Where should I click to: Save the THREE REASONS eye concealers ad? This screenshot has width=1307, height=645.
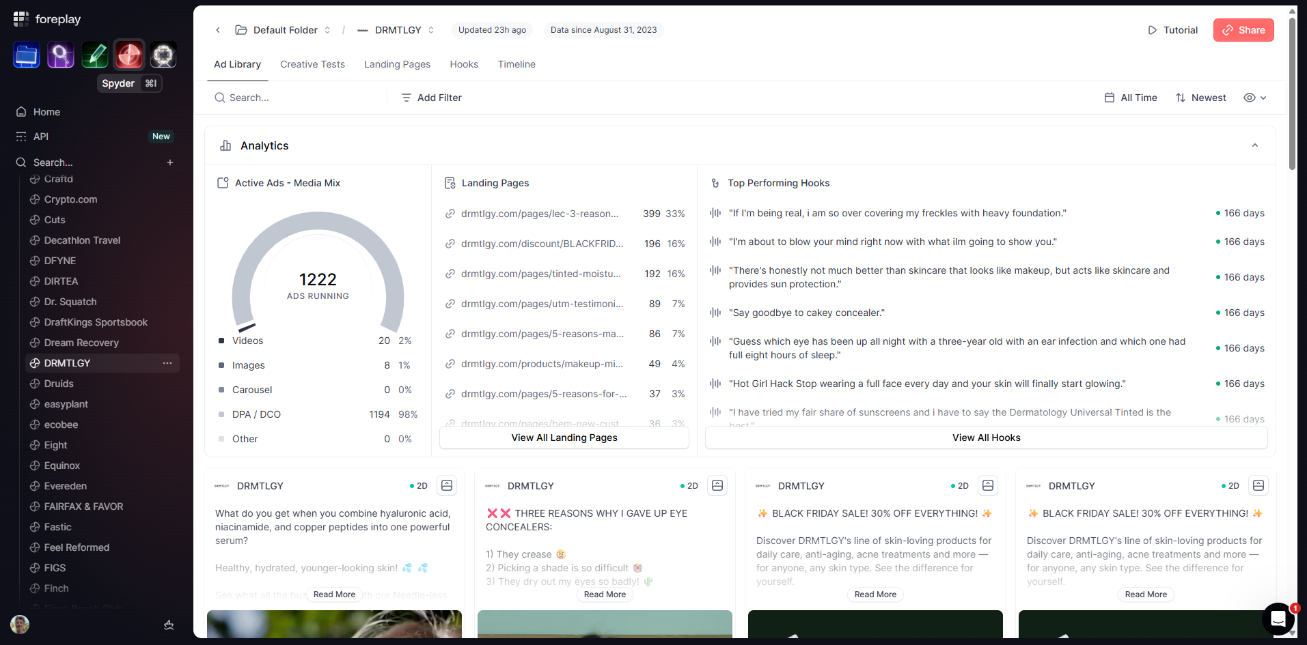pyautogui.click(x=717, y=485)
